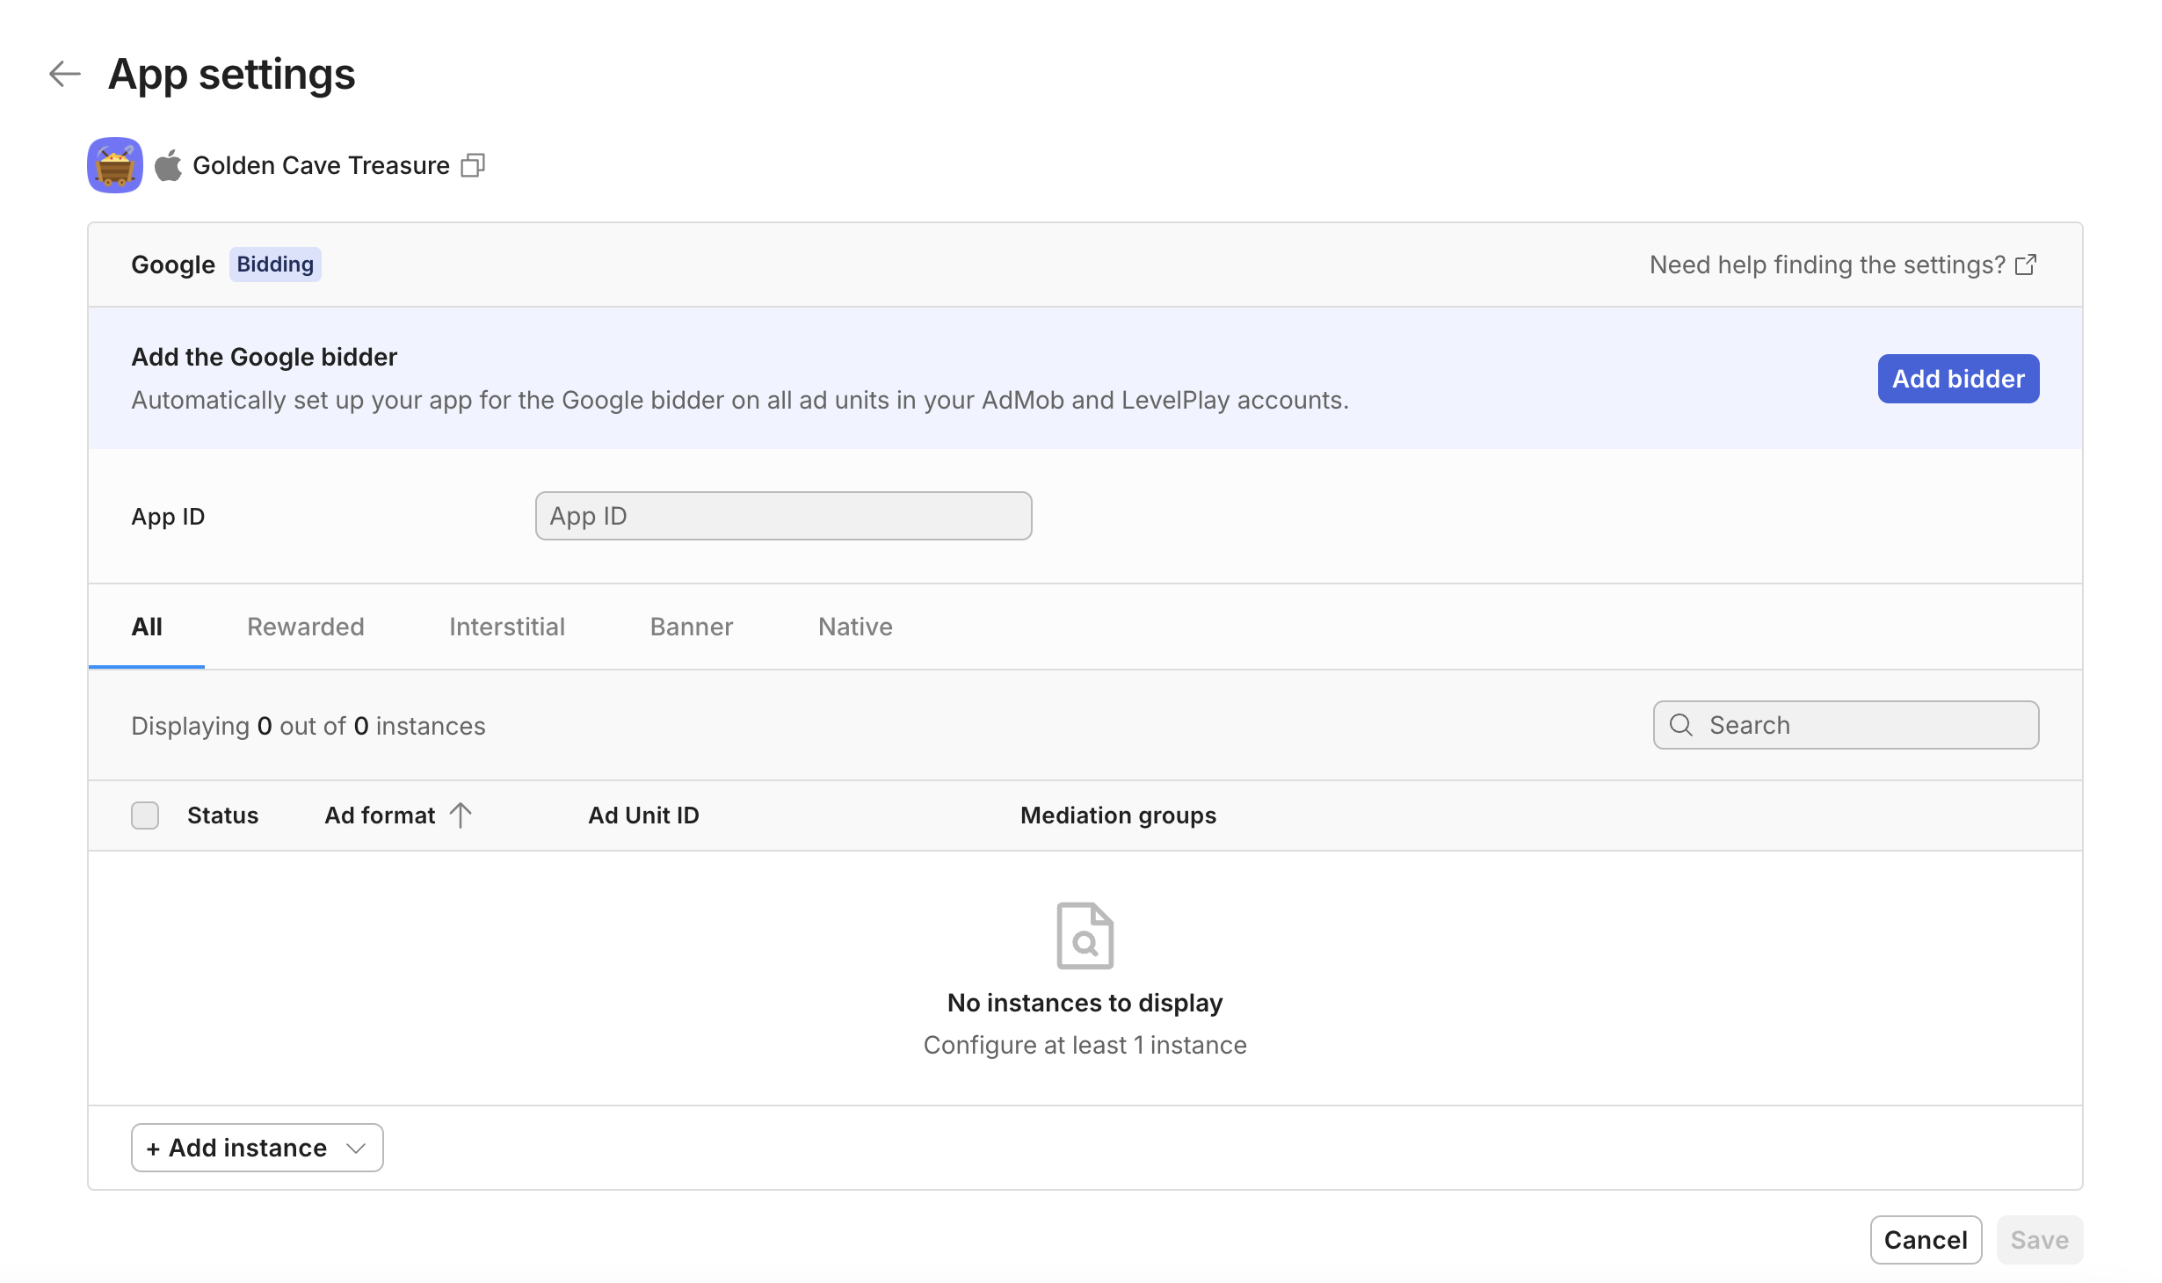Viewport: 2162px width, 1283px height.
Task: Go to the Native tab
Action: pos(855,627)
